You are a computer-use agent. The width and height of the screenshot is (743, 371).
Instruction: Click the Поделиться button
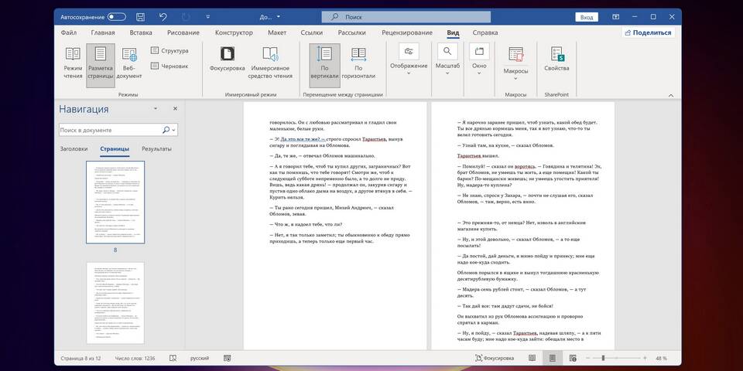point(647,32)
